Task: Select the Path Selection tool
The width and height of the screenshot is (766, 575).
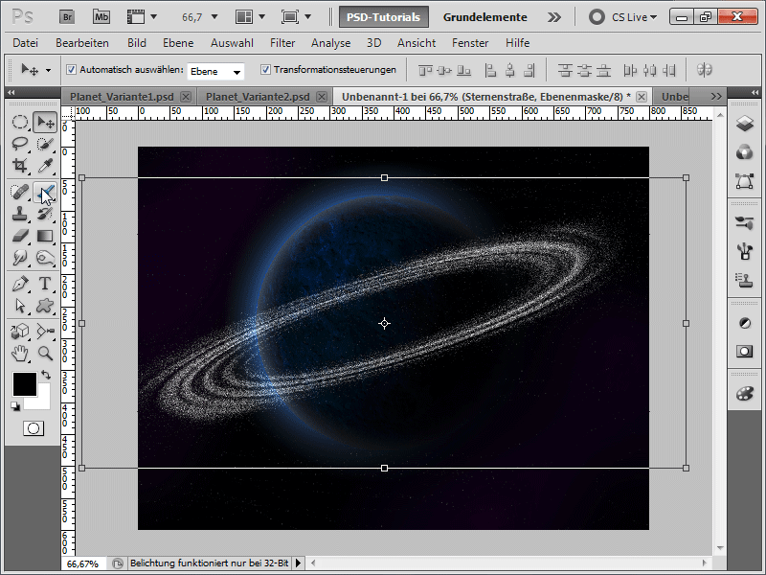Action: (x=20, y=306)
